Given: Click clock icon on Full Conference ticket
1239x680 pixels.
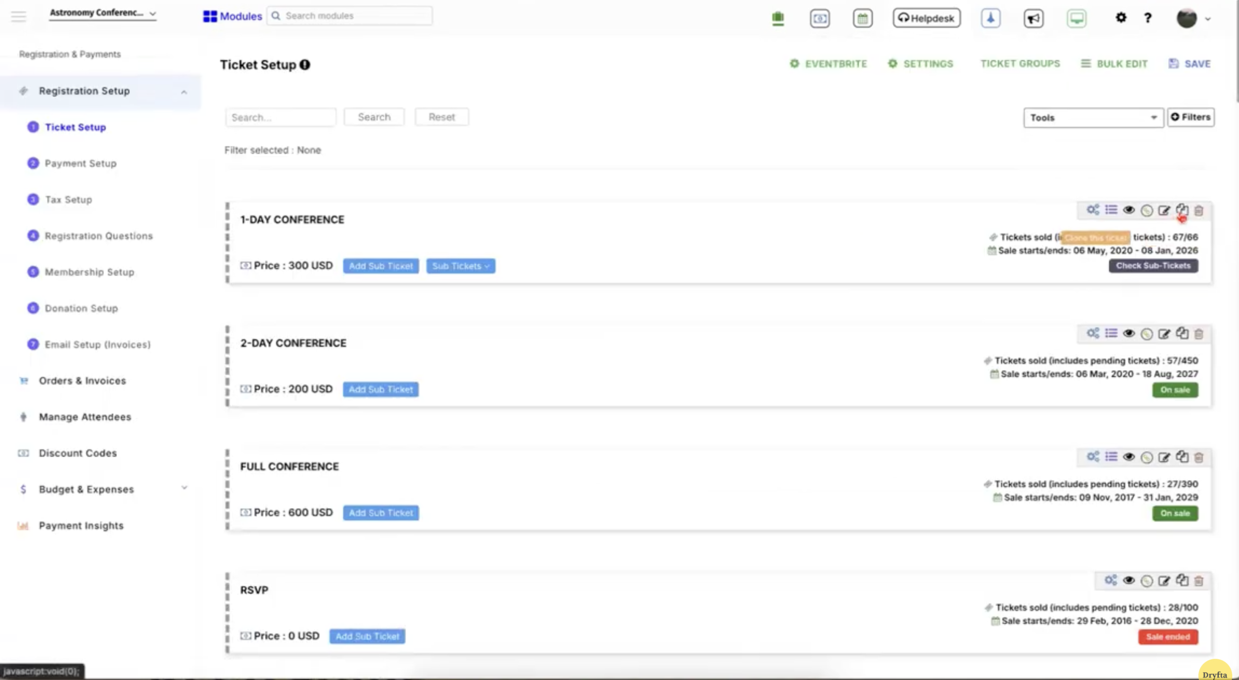Looking at the screenshot, I should point(1146,457).
